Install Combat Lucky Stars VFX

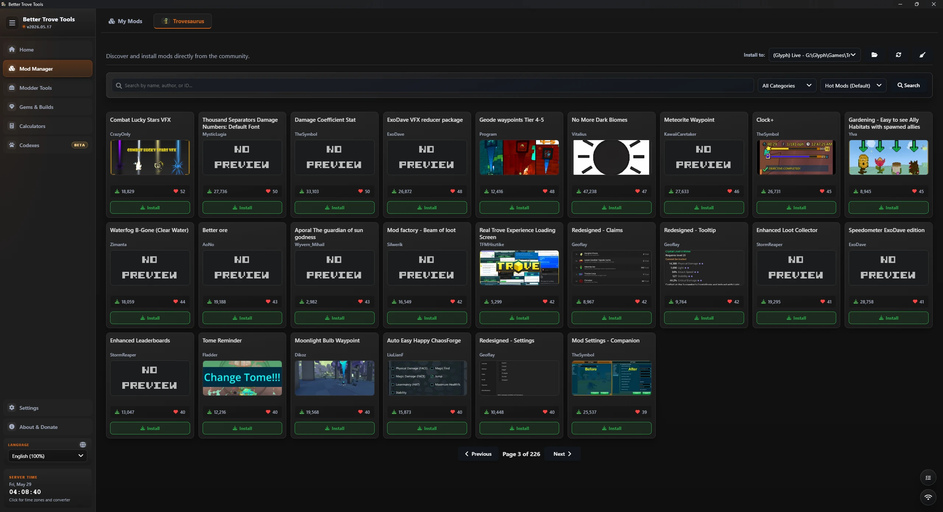click(150, 207)
